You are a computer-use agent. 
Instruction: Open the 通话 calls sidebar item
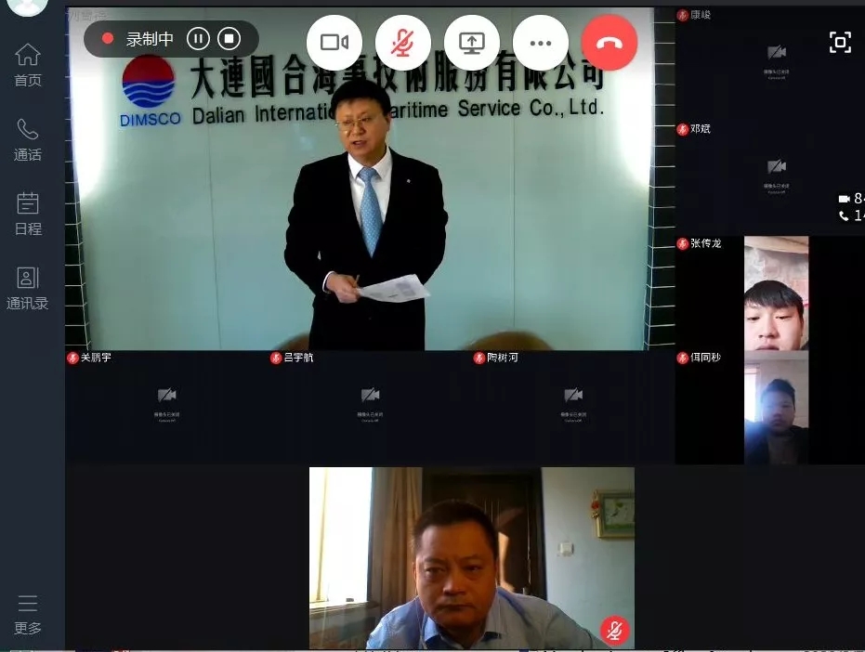pyautogui.click(x=28, y=139)
